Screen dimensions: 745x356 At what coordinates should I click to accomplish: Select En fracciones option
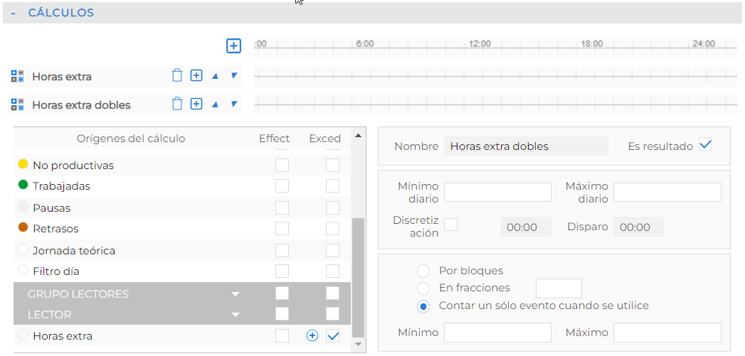pyautogui.click(x=423, y=288)
